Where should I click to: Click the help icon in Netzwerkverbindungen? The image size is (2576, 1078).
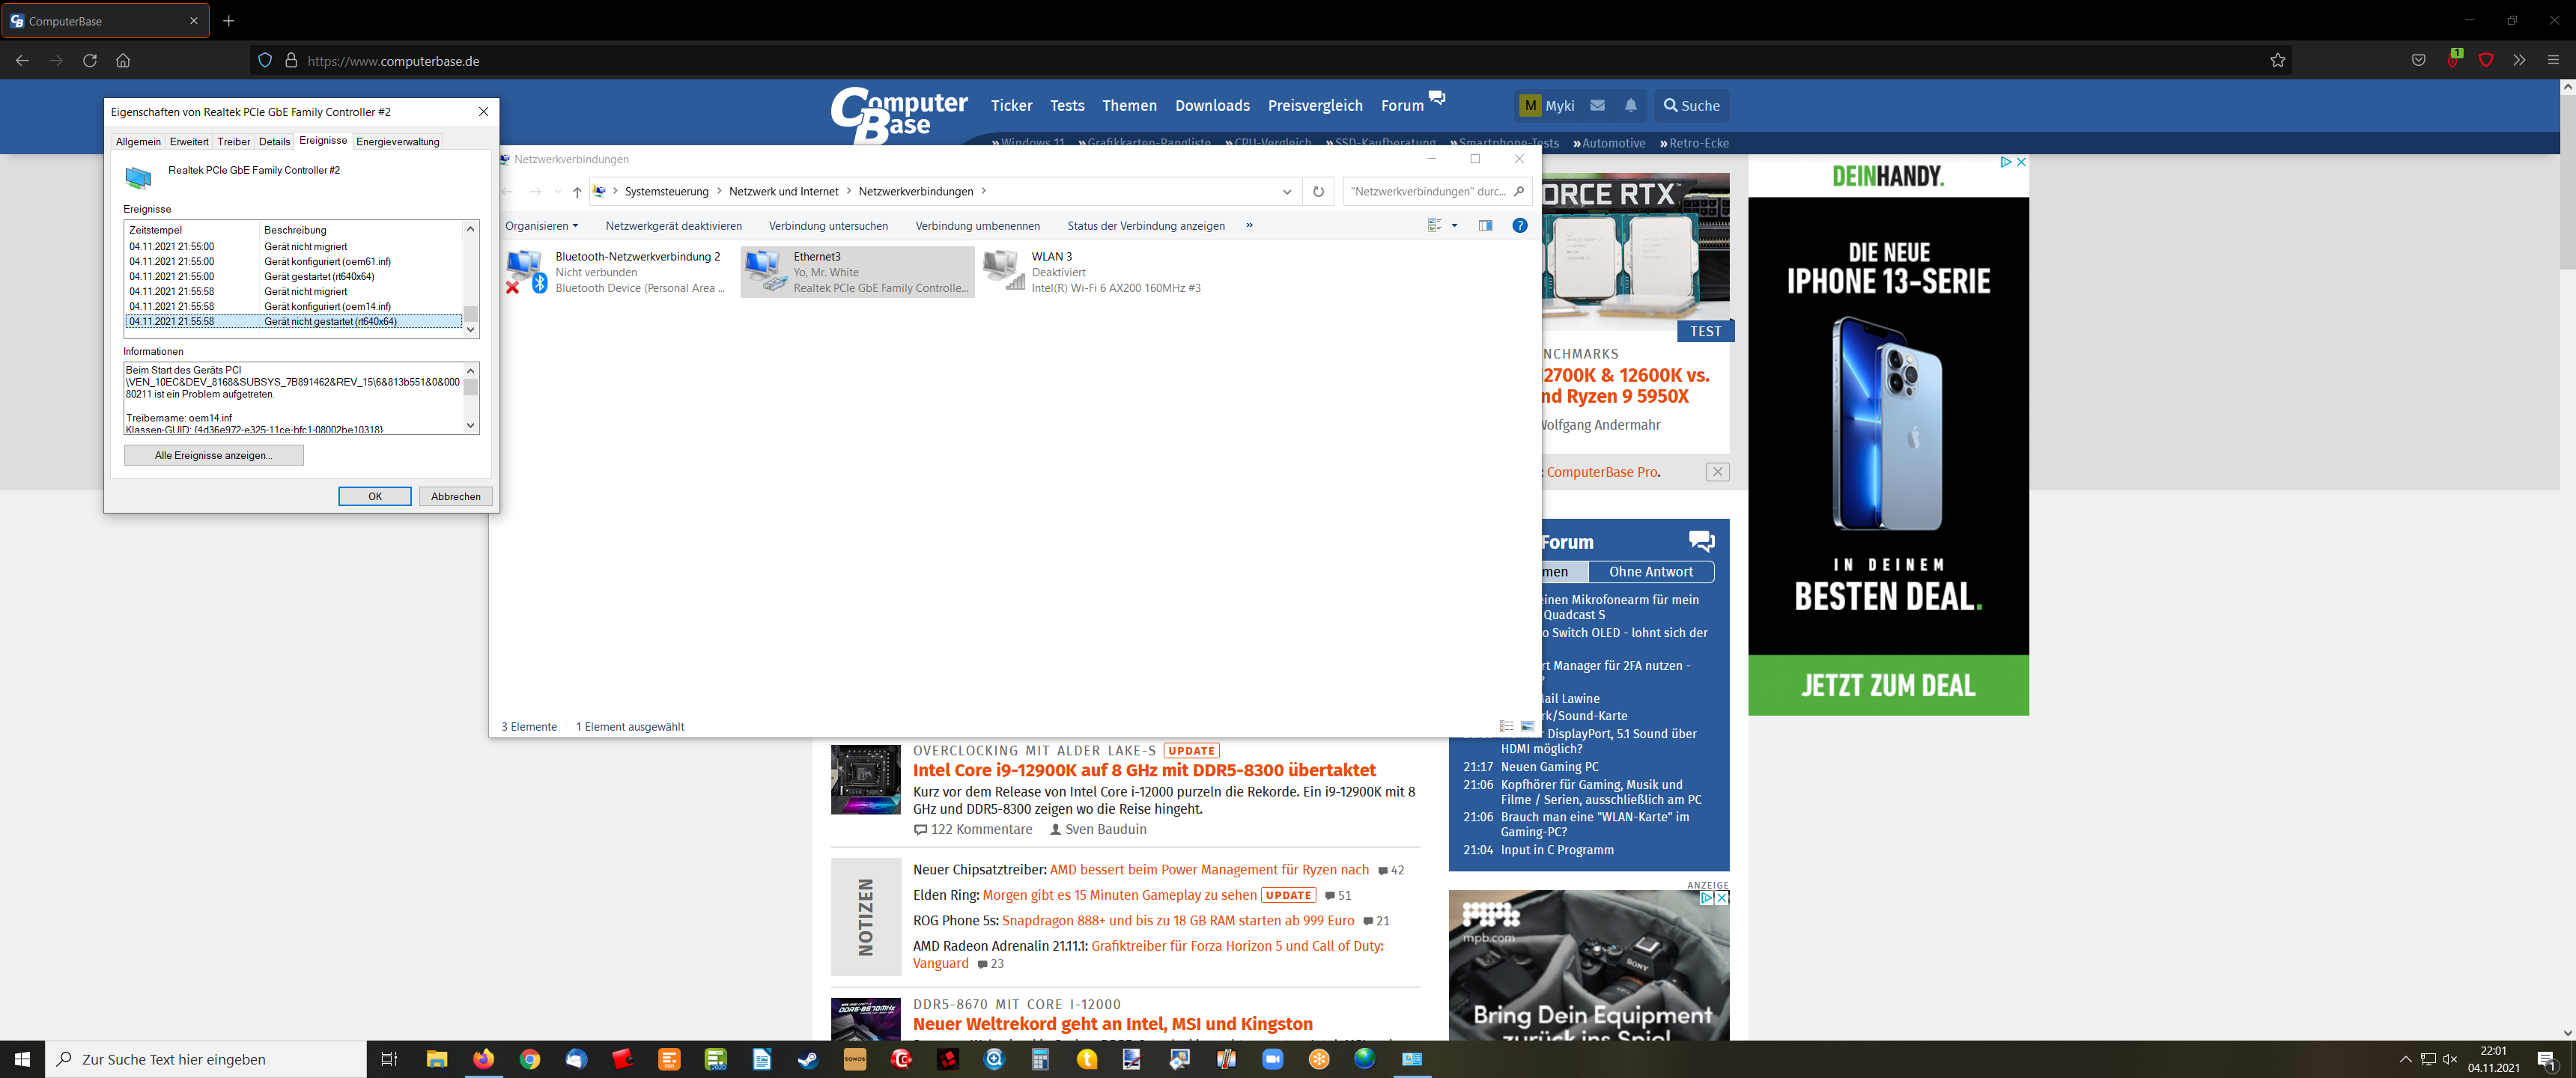tap(1520, 225)
